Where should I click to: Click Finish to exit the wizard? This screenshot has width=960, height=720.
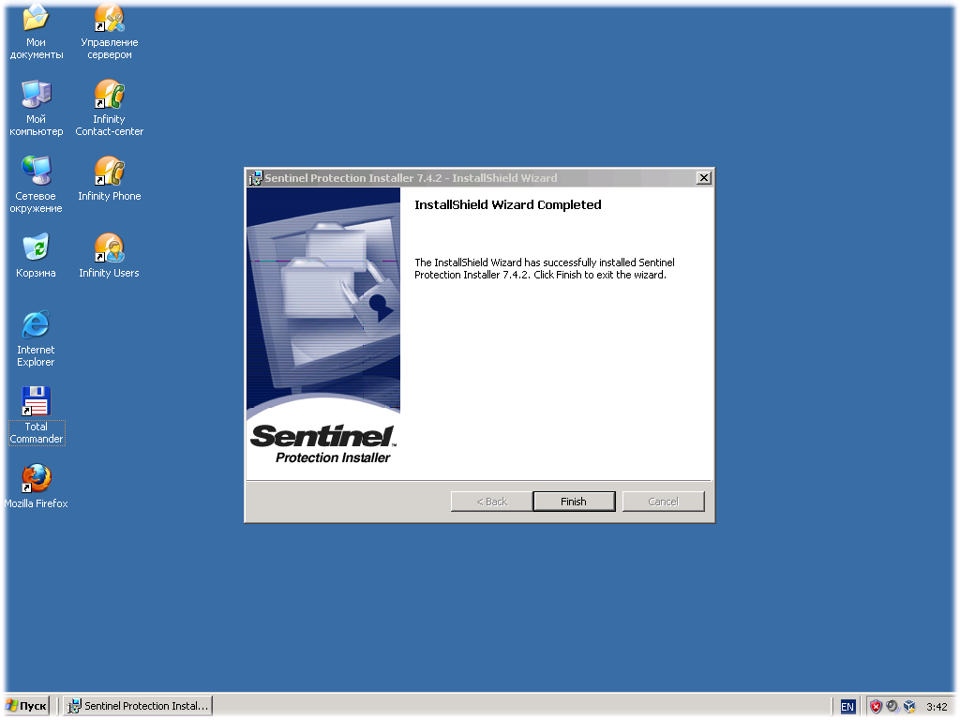[574, 502]
